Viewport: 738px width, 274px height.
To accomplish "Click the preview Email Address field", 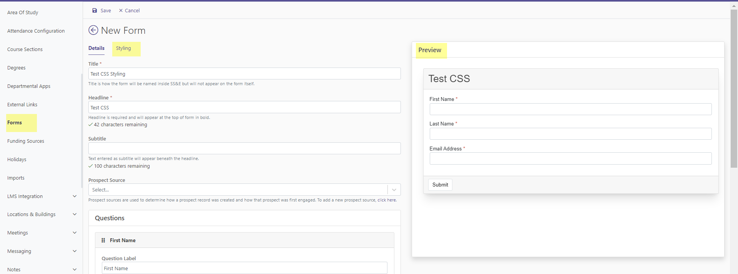I will [x=570, y=158].
